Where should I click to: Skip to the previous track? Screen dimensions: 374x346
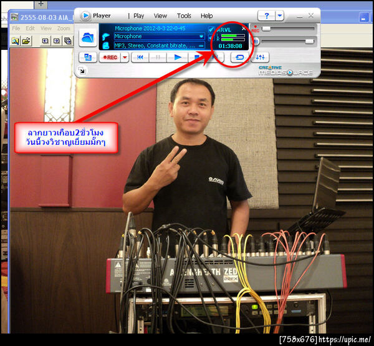pyautogui.click(x=140, y=57)
